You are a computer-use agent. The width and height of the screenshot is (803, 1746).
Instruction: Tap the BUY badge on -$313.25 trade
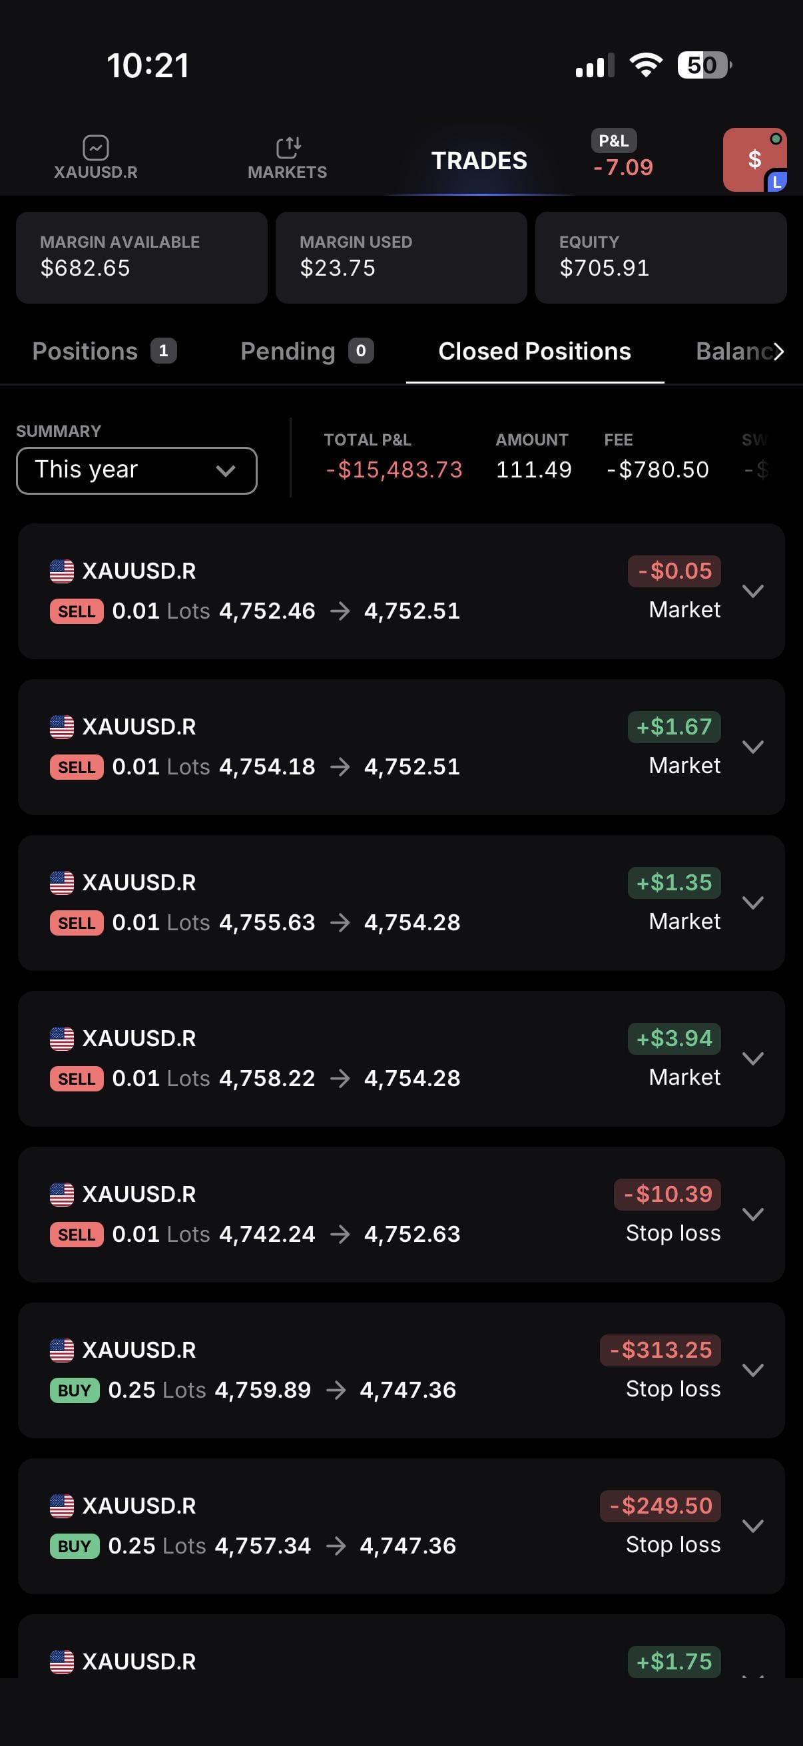(75, 1390)
